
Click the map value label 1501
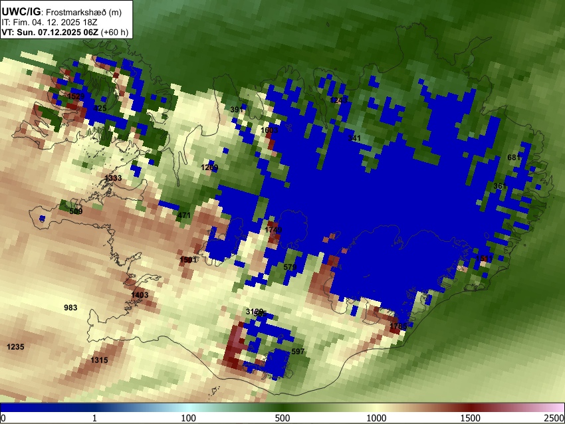188,260
